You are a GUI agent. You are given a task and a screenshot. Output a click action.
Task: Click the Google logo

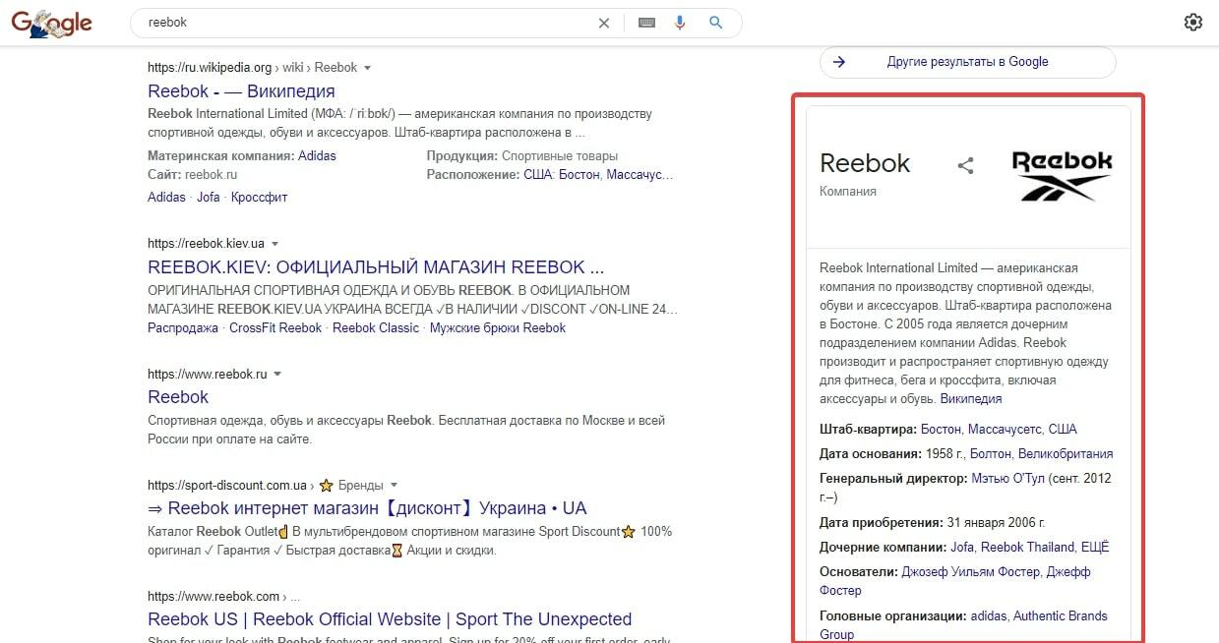[x=51, y=23]
